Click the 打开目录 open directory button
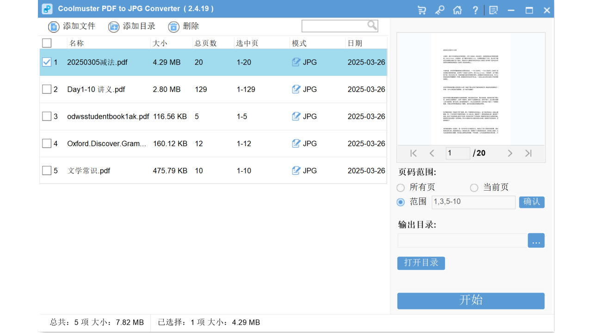 pyautogui.click(x=421, y=263)
